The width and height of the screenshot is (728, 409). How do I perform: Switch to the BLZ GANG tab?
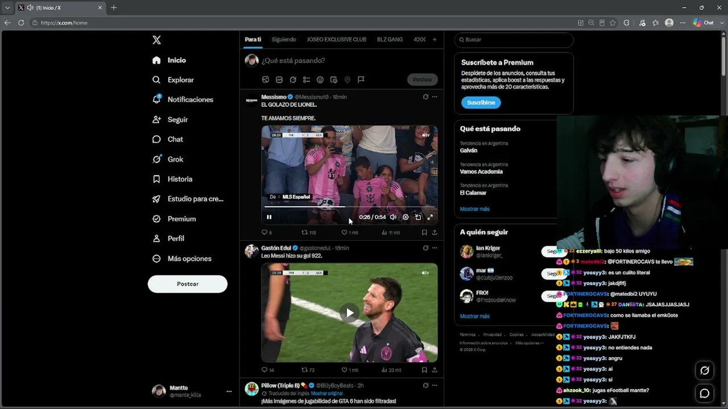pos(390,40)
